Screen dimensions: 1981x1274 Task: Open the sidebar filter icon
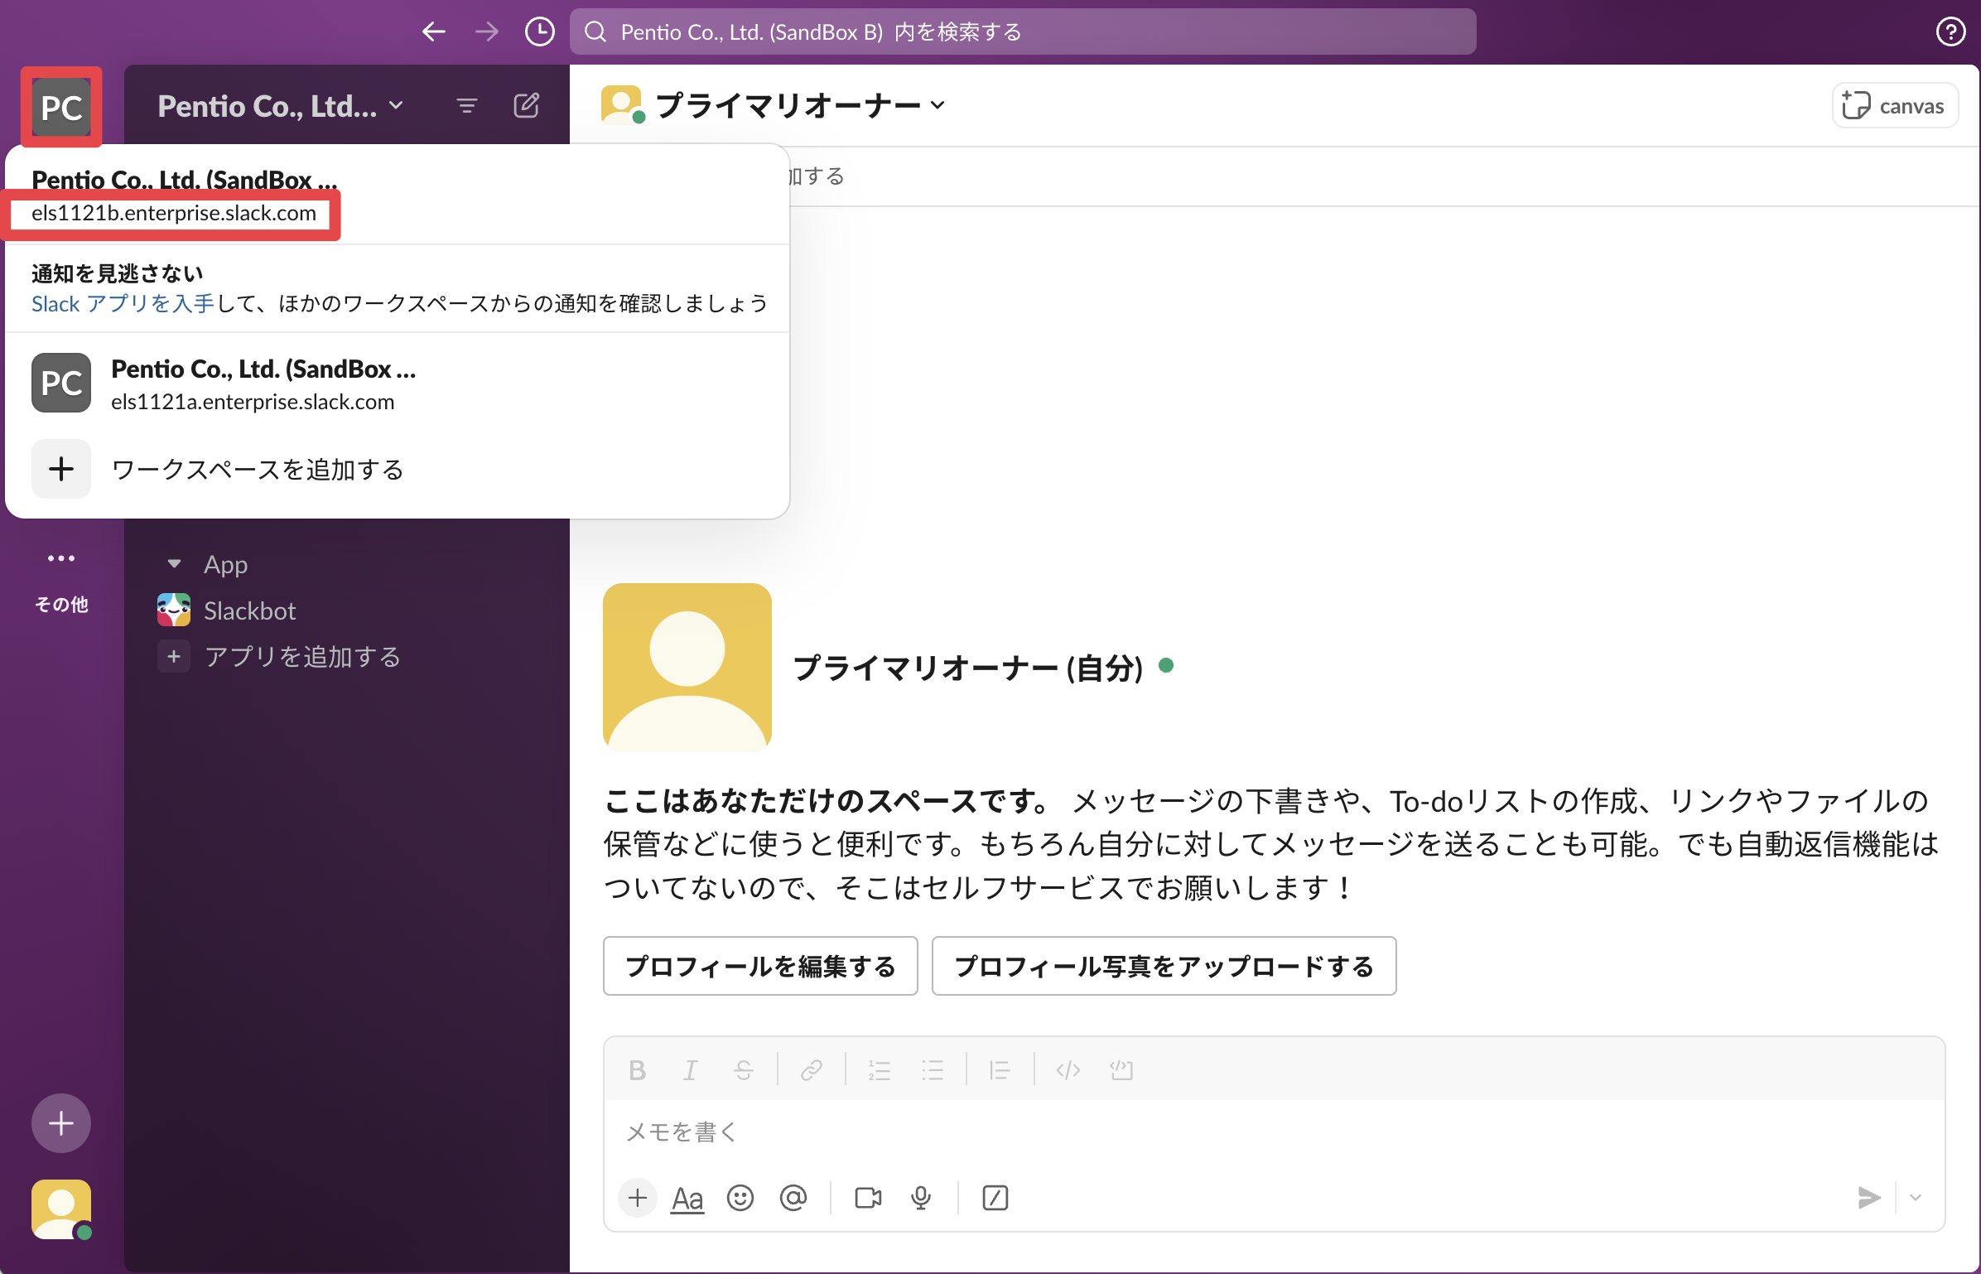467,105
